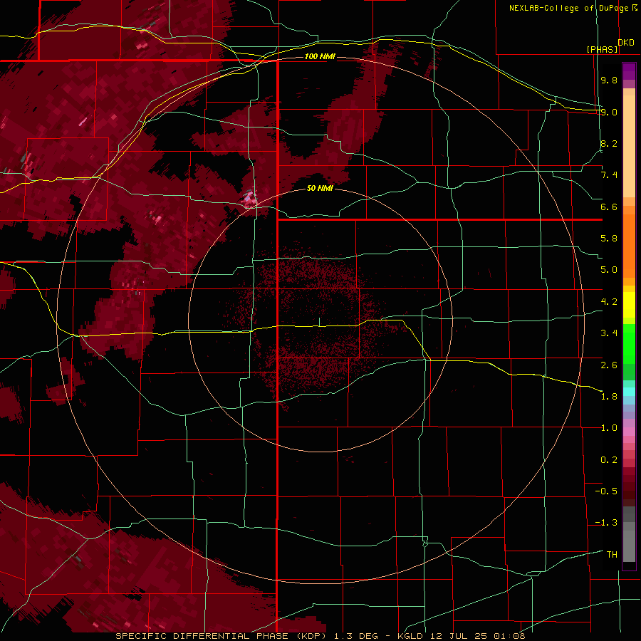Click the 2.6 scale value
This screenshot has width=641, height=641.
609,365
